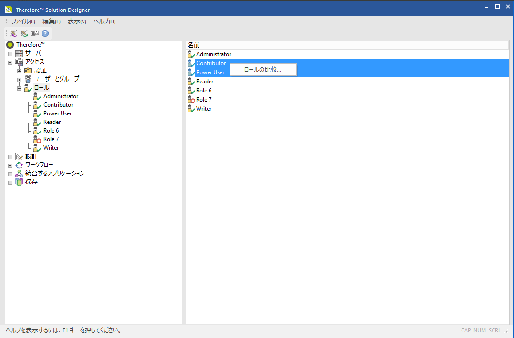Open the ファイル(F) menu
This screenshot has width=514, height=338.
point(23,21)
